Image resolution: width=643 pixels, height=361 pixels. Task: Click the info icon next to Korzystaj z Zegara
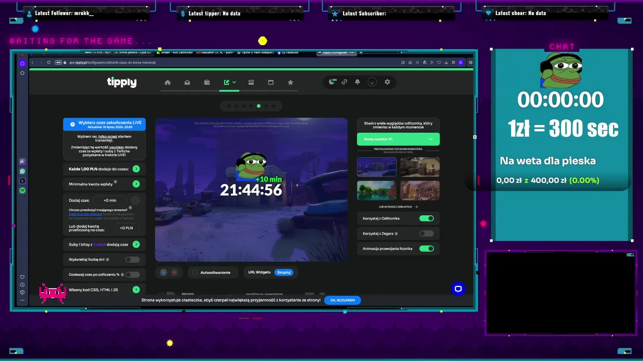point(396,234)
